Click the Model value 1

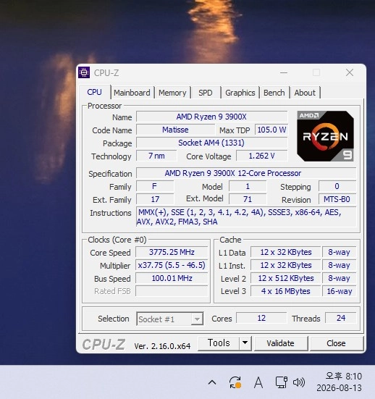(x=248, y=186)
